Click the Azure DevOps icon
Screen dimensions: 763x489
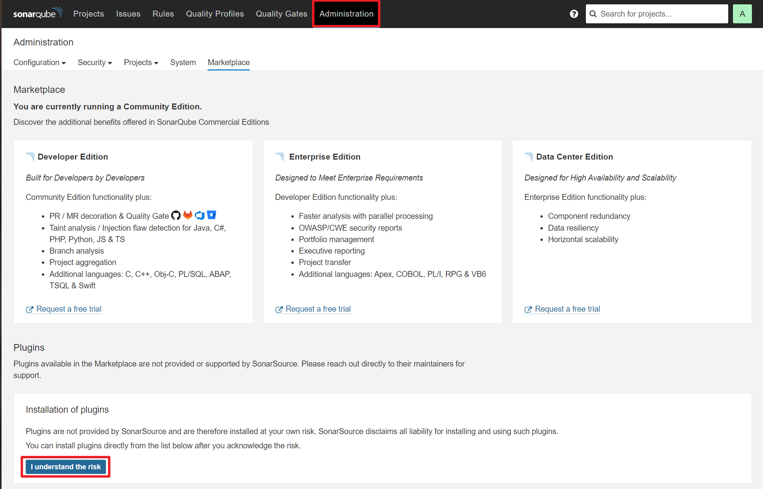coord(200,215)
